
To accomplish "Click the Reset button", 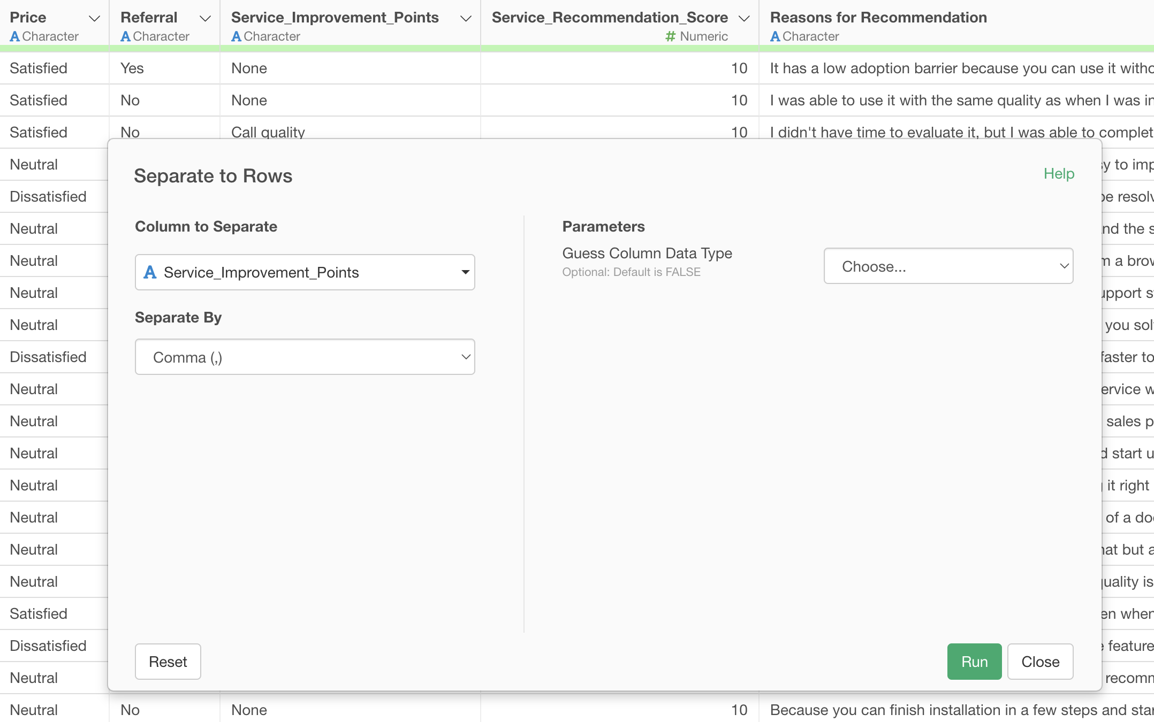I will point(168,662).
